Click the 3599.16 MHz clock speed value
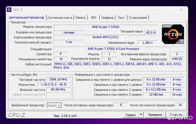 [58, 79]
